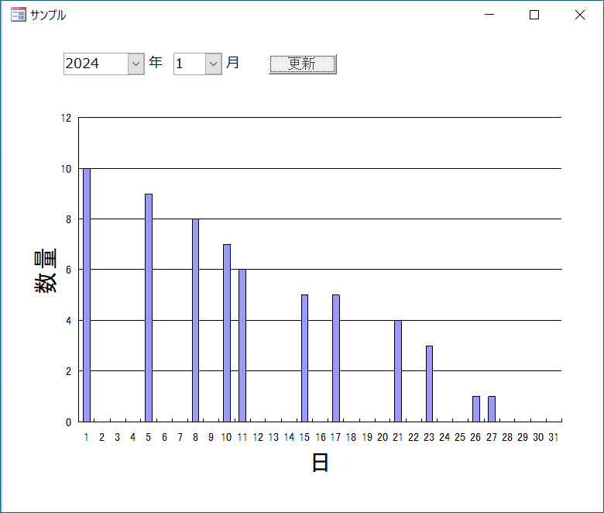Click the 10 label on the vertical axis
604x513 pixels.
67,169
